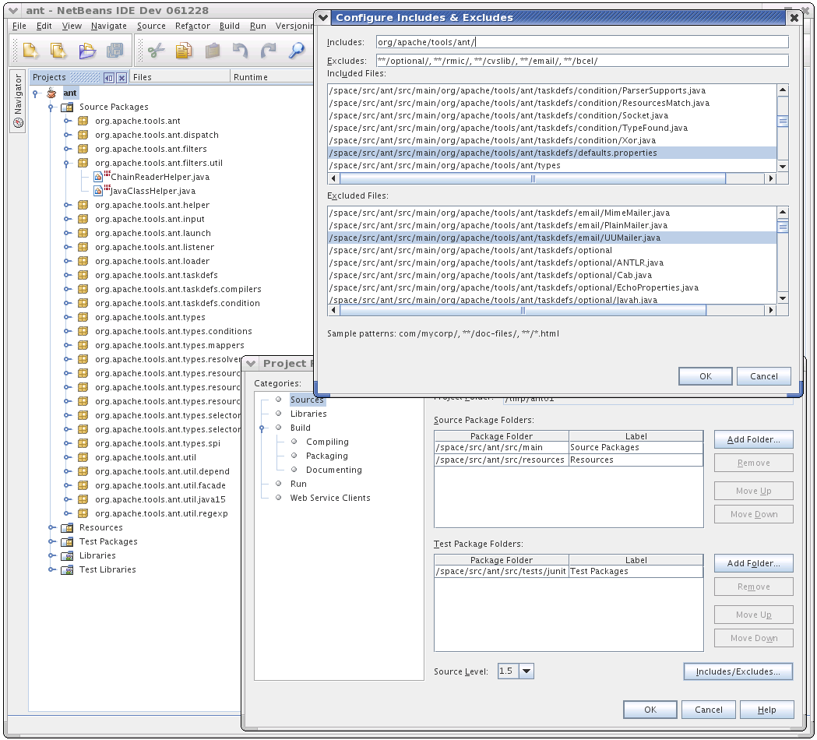Click Cancel in Configure Includes & Excludes dialog

(763, 376)
